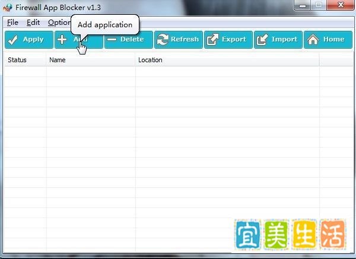Close the Firewall App Blocker window
356x259 pixels.
click(341, 5)
